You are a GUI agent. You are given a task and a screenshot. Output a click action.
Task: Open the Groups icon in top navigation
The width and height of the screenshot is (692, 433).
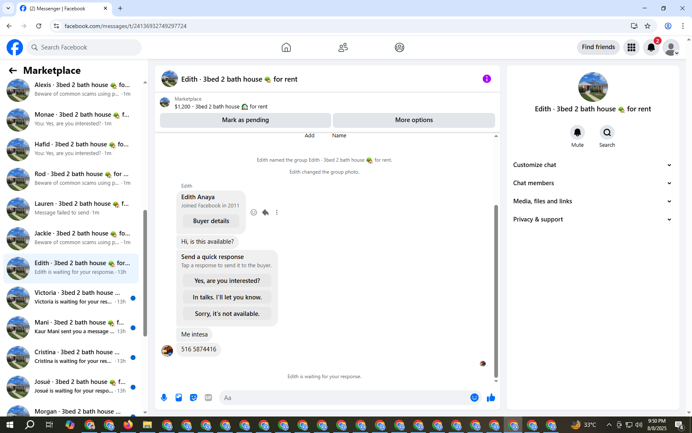click(400, 47)
